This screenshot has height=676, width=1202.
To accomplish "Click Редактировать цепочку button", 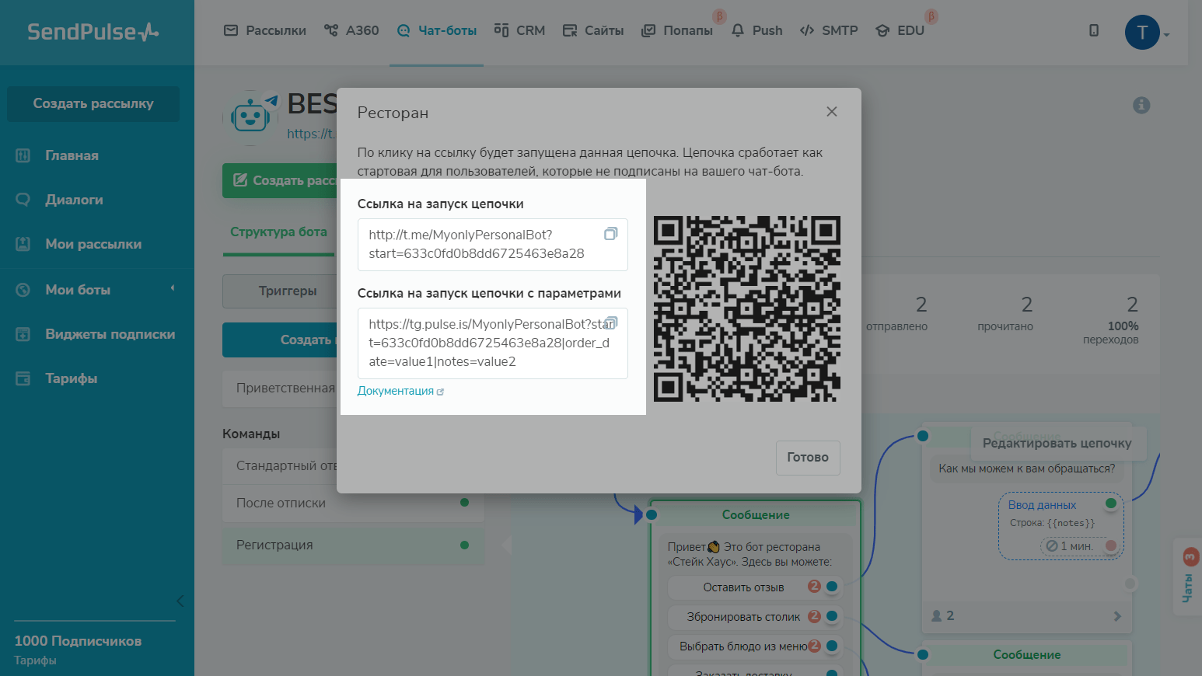I will coord(1057,443).
